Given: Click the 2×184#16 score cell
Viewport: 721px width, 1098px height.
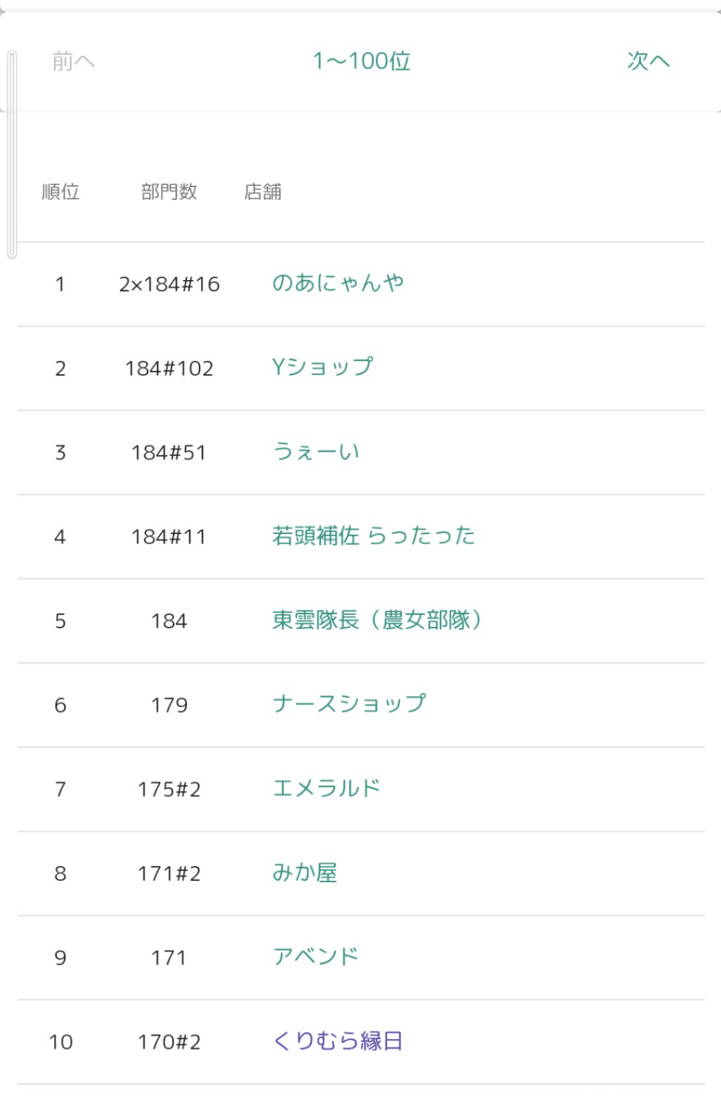Looking at the screenshot, I should [169, 285].
